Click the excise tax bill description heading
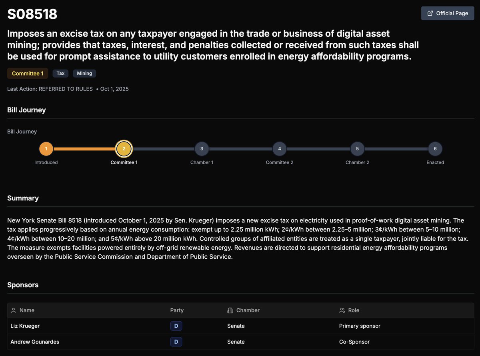480x356 pixels. pos(213,45)
